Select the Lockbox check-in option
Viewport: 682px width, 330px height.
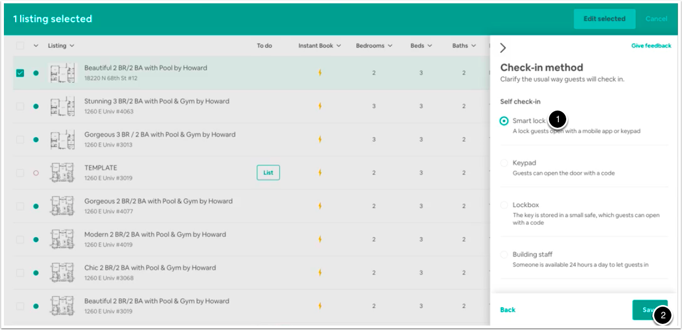coord(504,205)
